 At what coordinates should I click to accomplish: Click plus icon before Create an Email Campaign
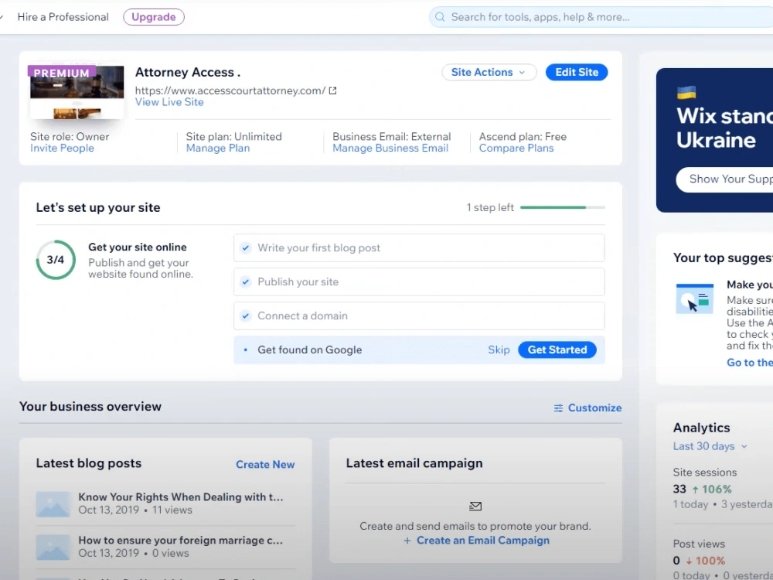(x=407, y=541)
